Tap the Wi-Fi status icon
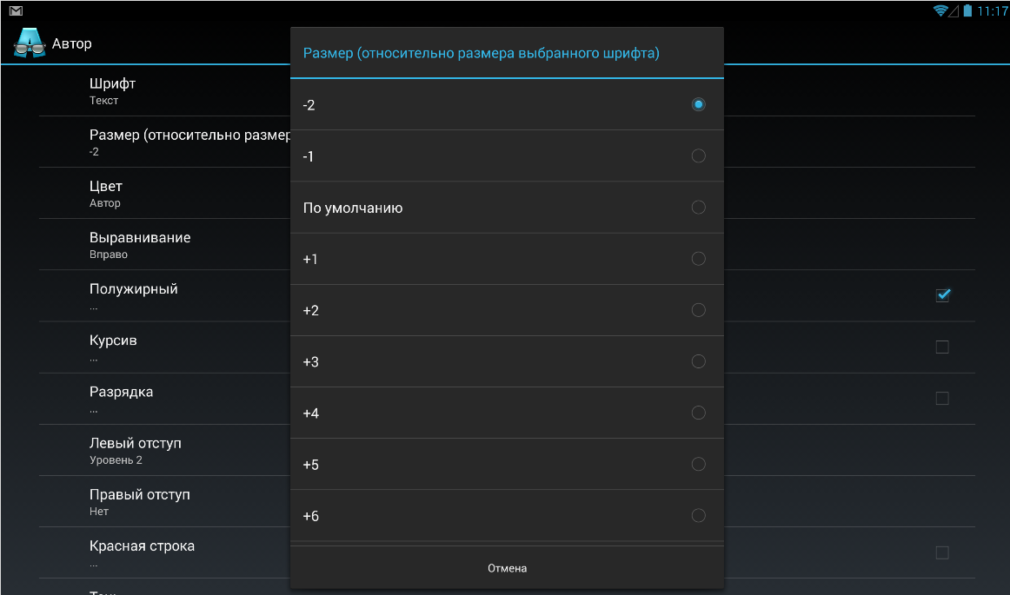The width and height of the screenshot is (1010, 595). click(940, 10)
